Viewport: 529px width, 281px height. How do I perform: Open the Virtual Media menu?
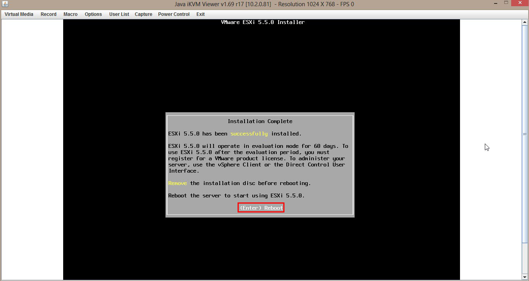19,14
